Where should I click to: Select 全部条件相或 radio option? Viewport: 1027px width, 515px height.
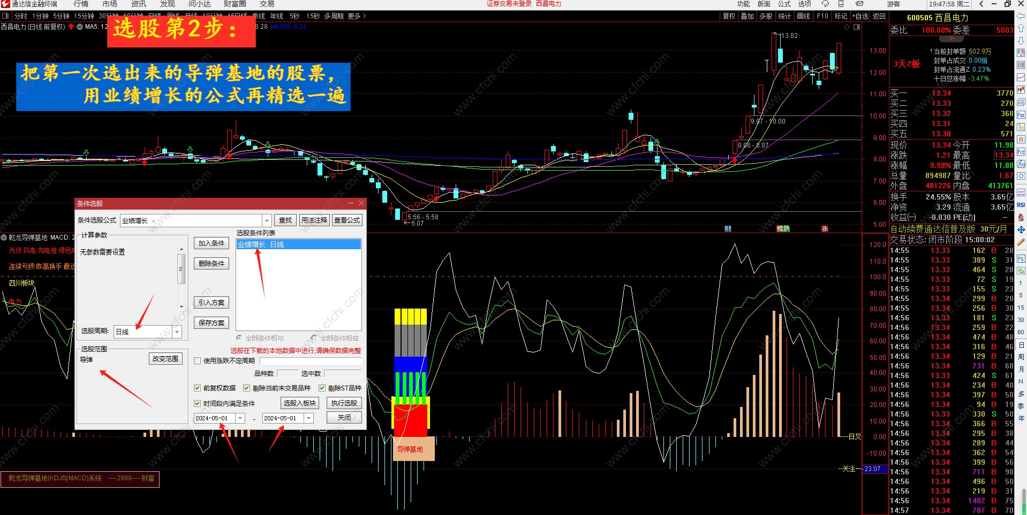click(x=314, y=338)
